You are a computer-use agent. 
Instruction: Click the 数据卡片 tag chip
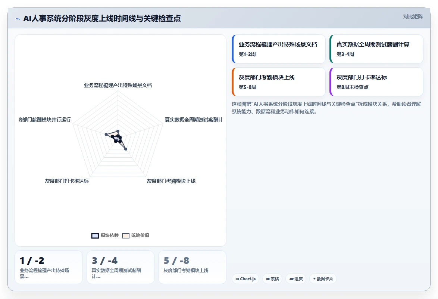click(323, 279)
